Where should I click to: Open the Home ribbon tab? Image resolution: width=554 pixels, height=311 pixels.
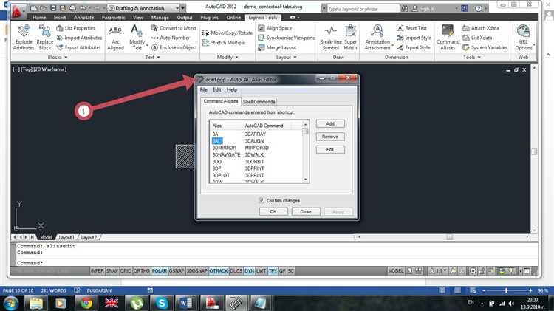pos(39,17)
